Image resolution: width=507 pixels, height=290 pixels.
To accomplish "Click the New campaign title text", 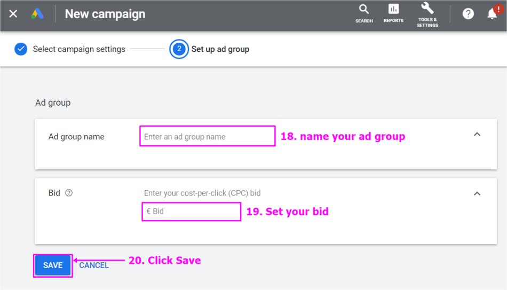I will 105,14.
